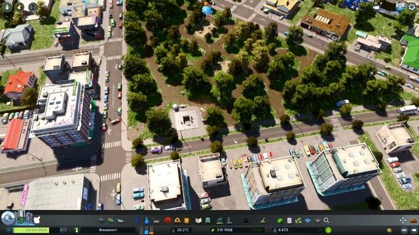Click the white apple icon bottom left
Image resolution: width=419 pixels, height=235 pixels.
click(37, 219)
